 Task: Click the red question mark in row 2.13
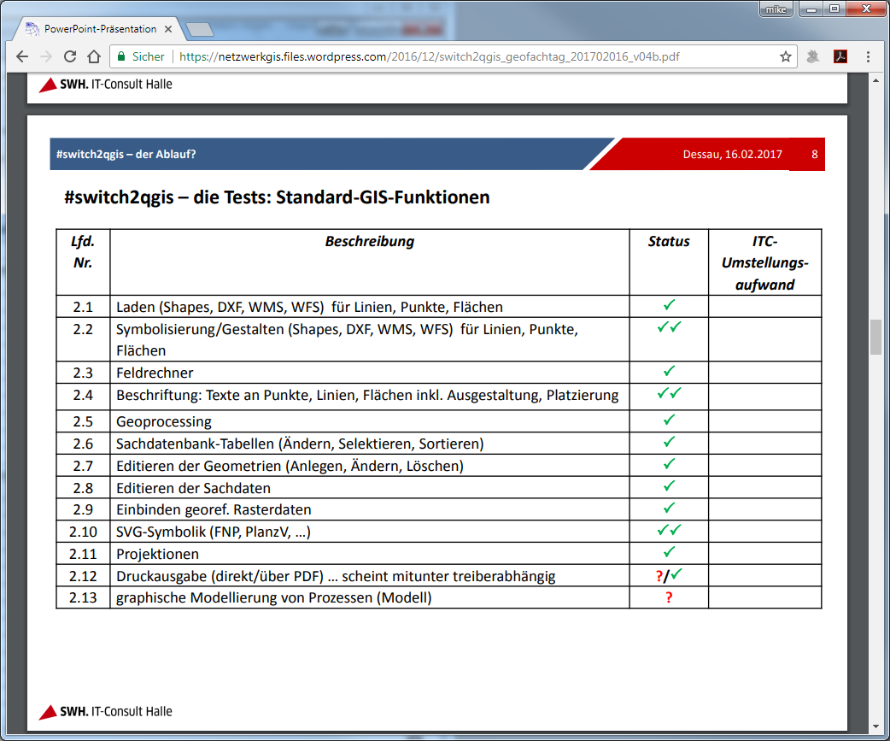[x=669, y=598]
